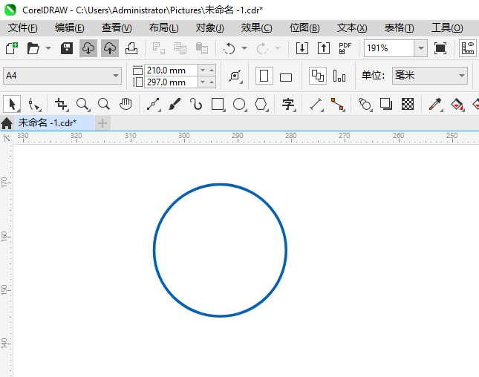Undo the last action

point(229,48)
